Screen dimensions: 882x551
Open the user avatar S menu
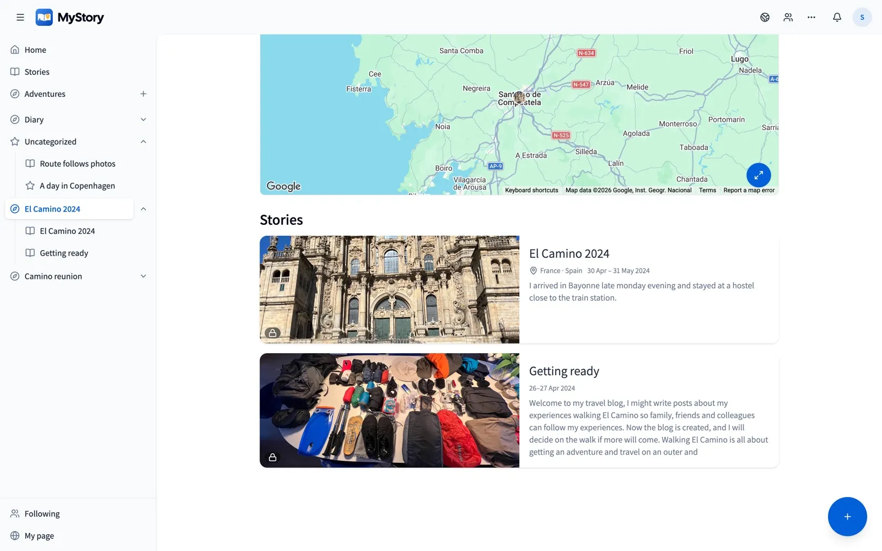coord(862,17)
